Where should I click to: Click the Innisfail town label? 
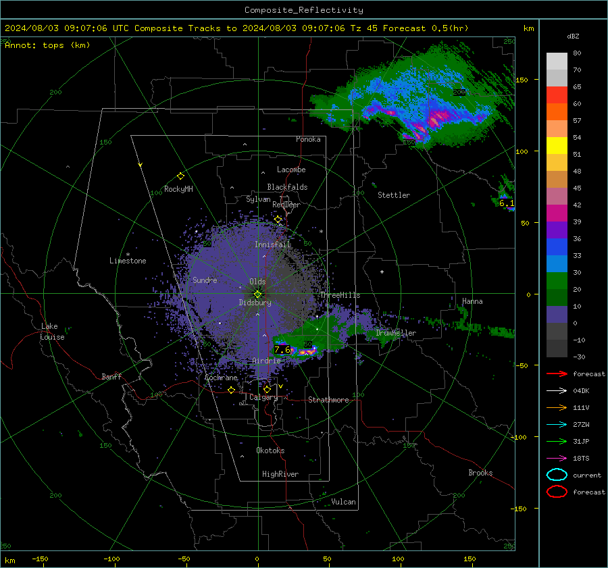coord(272,244)
